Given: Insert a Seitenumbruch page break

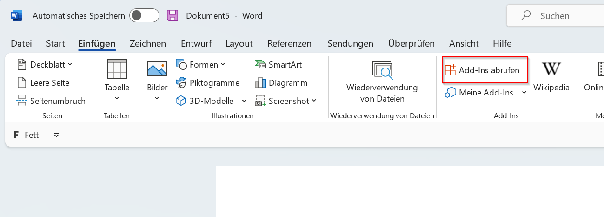Looking at the screenshot, I should pos(51,101).
